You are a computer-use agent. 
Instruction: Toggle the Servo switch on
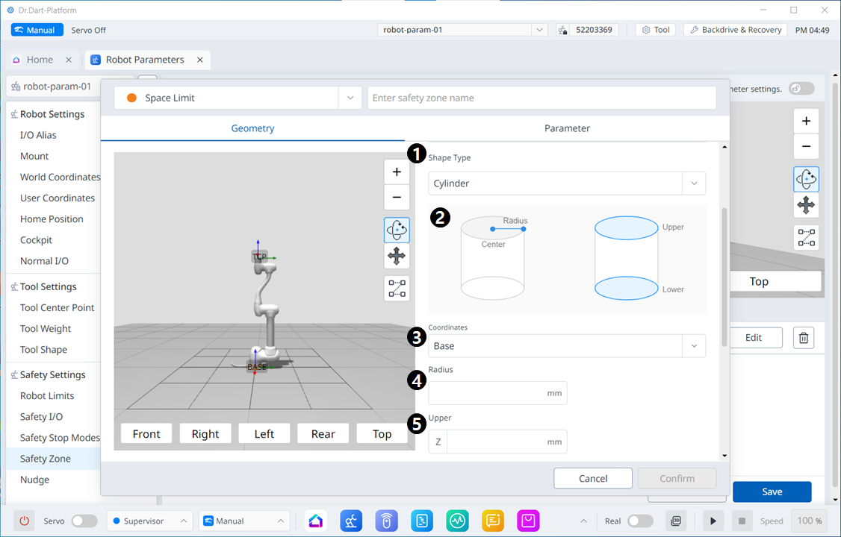pyautogui.click(x=84, y=521)
